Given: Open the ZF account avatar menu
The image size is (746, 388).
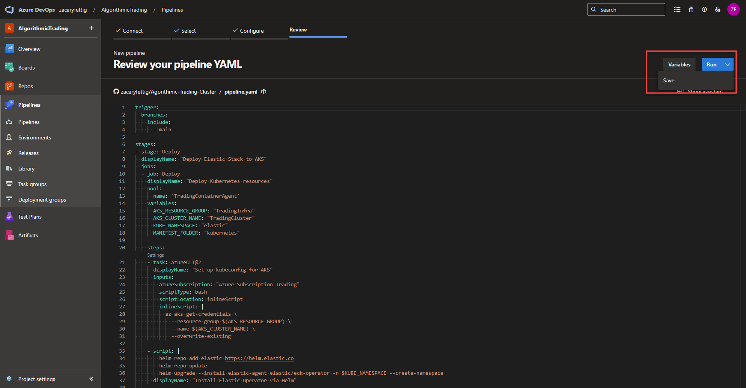Looking at the screenshot, I should point(733,10).
